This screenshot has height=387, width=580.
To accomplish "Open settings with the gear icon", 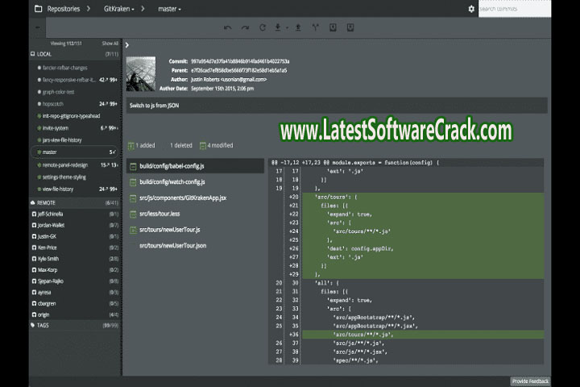I will (x=471, y=9).
